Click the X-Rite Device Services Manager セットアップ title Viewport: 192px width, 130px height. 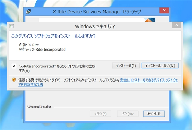97,12
